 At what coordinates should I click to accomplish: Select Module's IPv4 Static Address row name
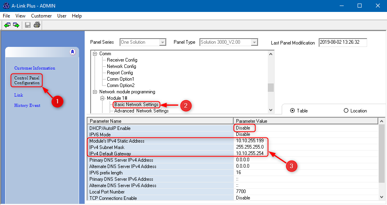coord(117,141)
